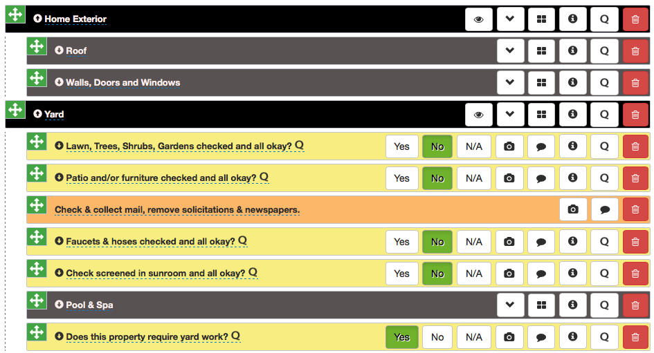Toggle the eye visibility for the Yard section
654x353 pixels.
coord(478,115)
